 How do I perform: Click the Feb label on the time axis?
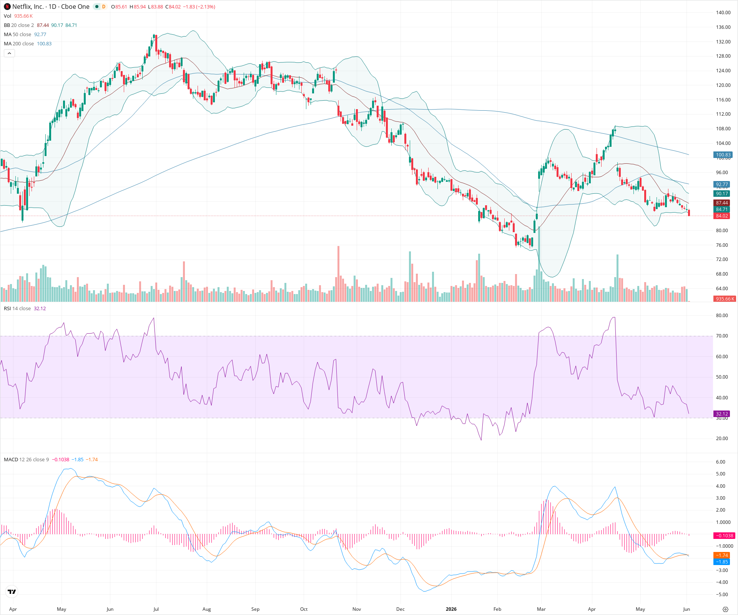pyautogui.click(x=497, y=609)
